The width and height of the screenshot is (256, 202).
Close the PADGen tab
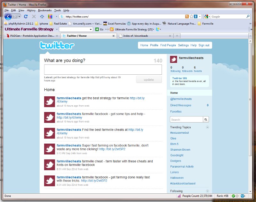pos(57,36)
